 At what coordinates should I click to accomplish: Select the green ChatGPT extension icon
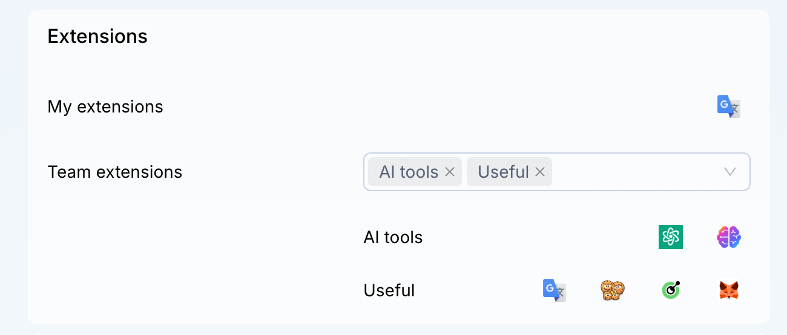click(x=671, y=237)
